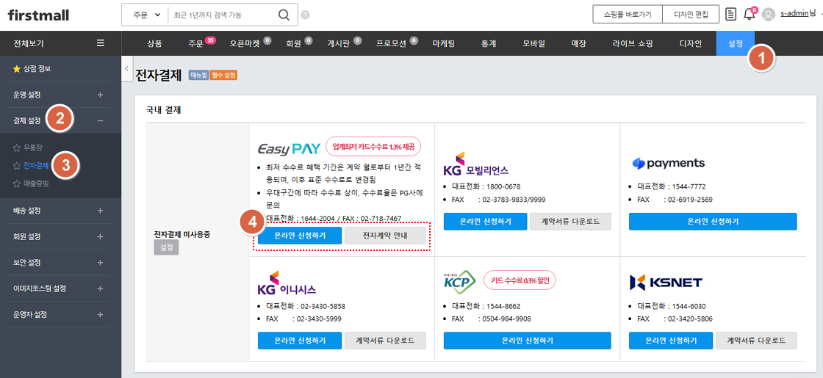Click the 매뉴얼 badge
The width and height of the screenshot is (823, 378).
pyautogui.click(x=198, y=76)
